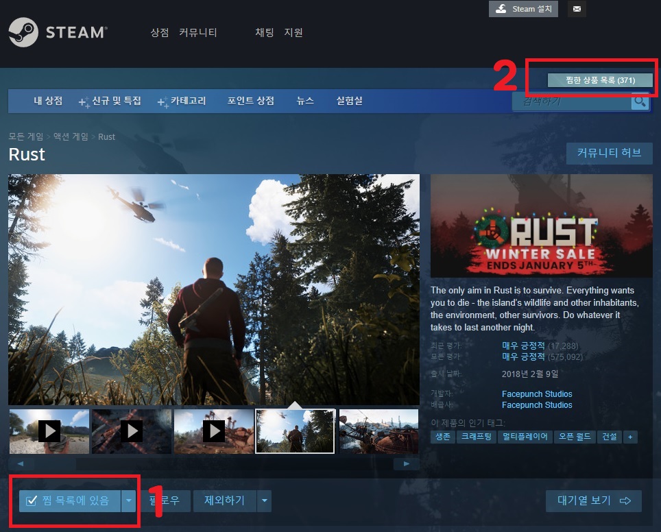Open the 커뮤니티 허브 button
Screen dimensions: 661x532
pos(609,153)
